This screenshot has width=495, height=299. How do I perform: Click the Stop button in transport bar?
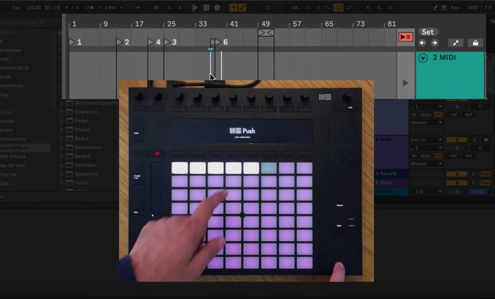tap(206, 7)
